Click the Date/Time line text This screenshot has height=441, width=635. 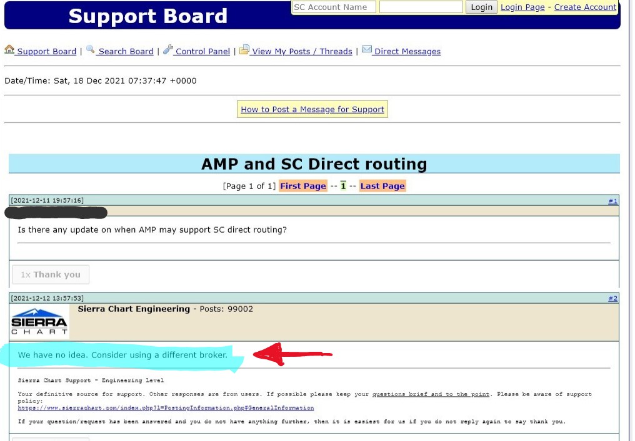[x=101, y=80]
